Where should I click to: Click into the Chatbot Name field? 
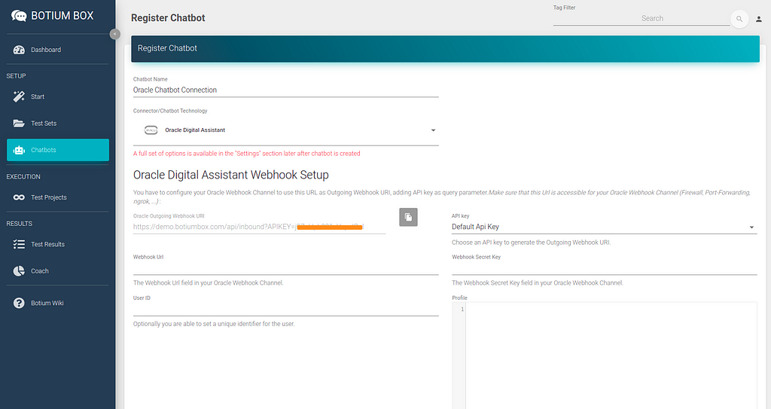(x=285, y=90)
